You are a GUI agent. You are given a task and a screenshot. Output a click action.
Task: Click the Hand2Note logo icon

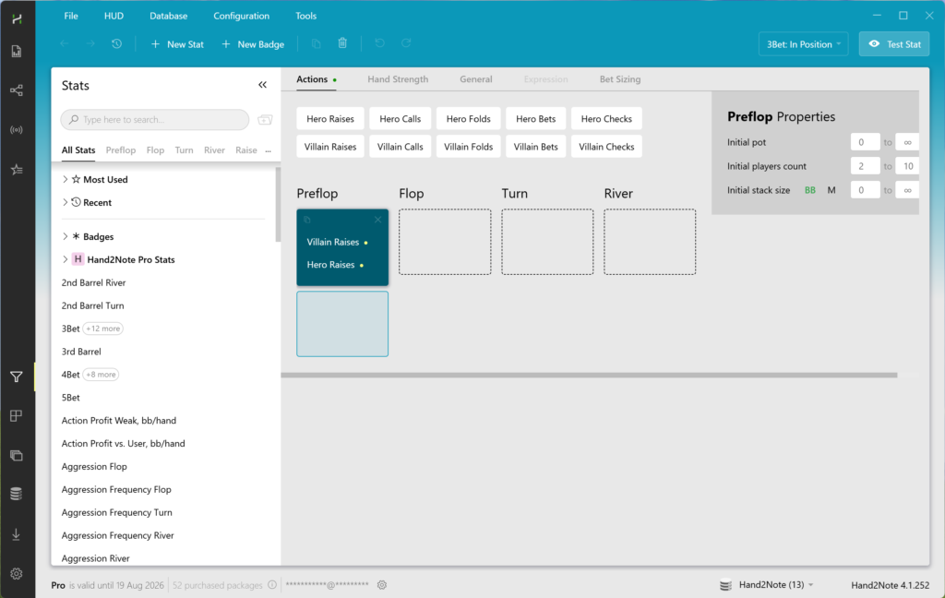(17, 18)
